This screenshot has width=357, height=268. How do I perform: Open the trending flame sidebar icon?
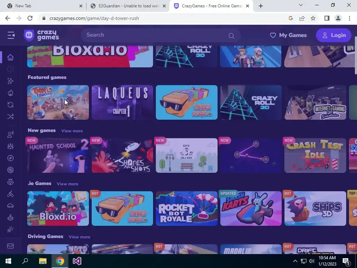(10, 93)
